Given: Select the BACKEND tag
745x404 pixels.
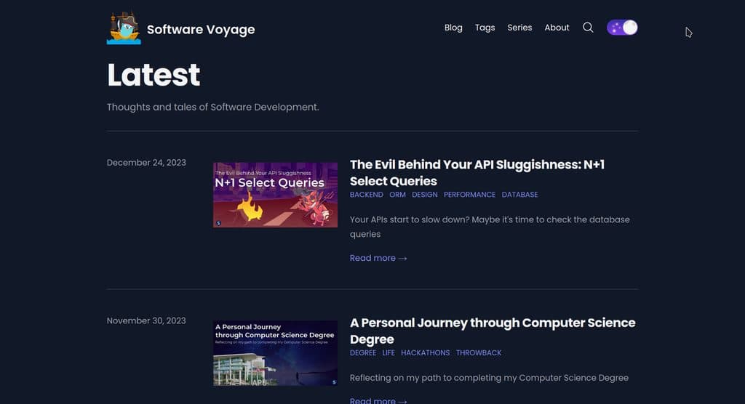Looking at the screenshot, I should [x=367, y=195].
